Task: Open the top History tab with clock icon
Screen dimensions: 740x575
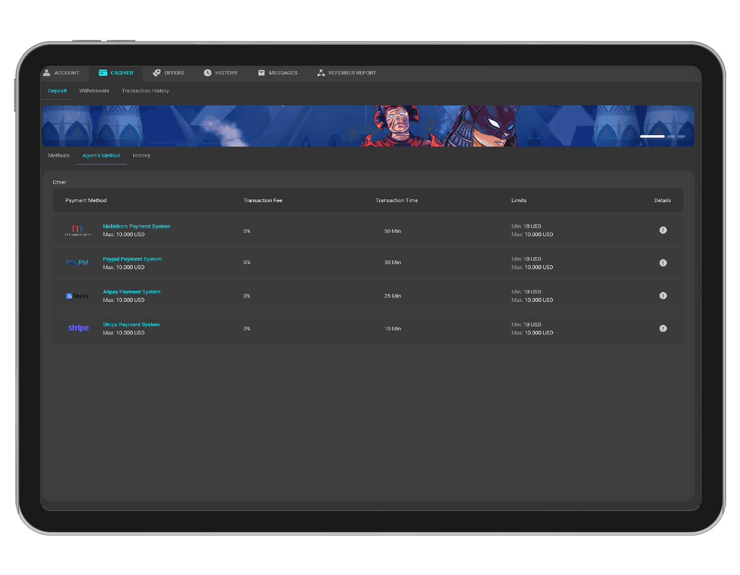Action: coord(221,73)
